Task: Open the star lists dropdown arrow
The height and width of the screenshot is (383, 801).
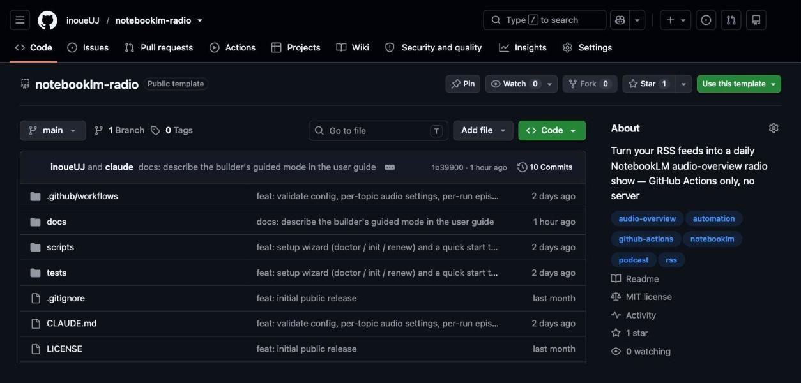Action: pos(683,84)
